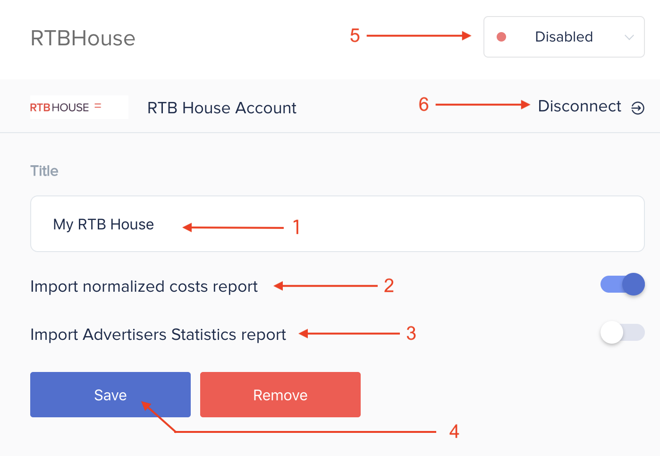Screen dimensions: 660x456
Task: Click the RTB House Account label
Action: pos(222,108)
